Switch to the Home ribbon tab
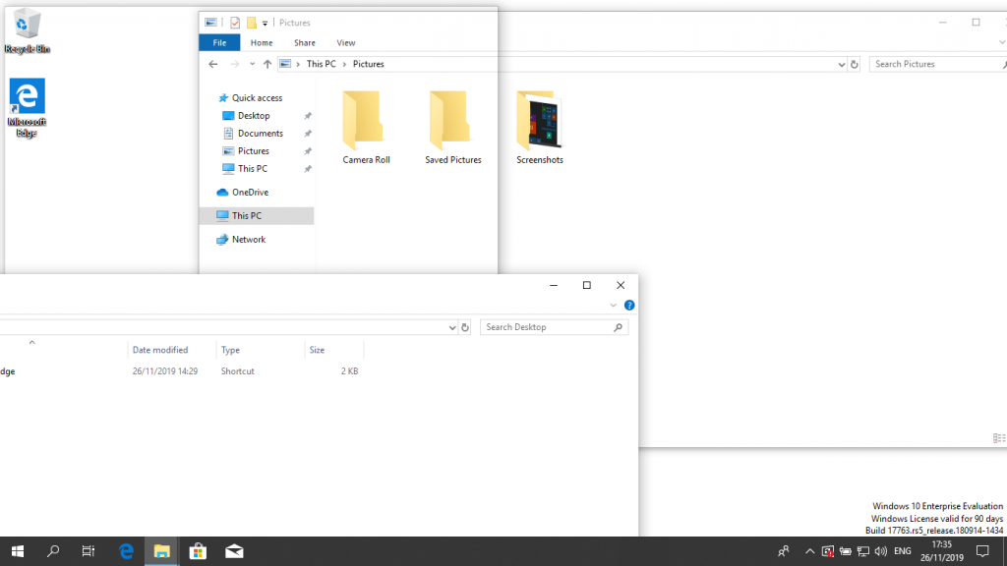This screenshot has height=566, width=1007. tap(262, 43)
